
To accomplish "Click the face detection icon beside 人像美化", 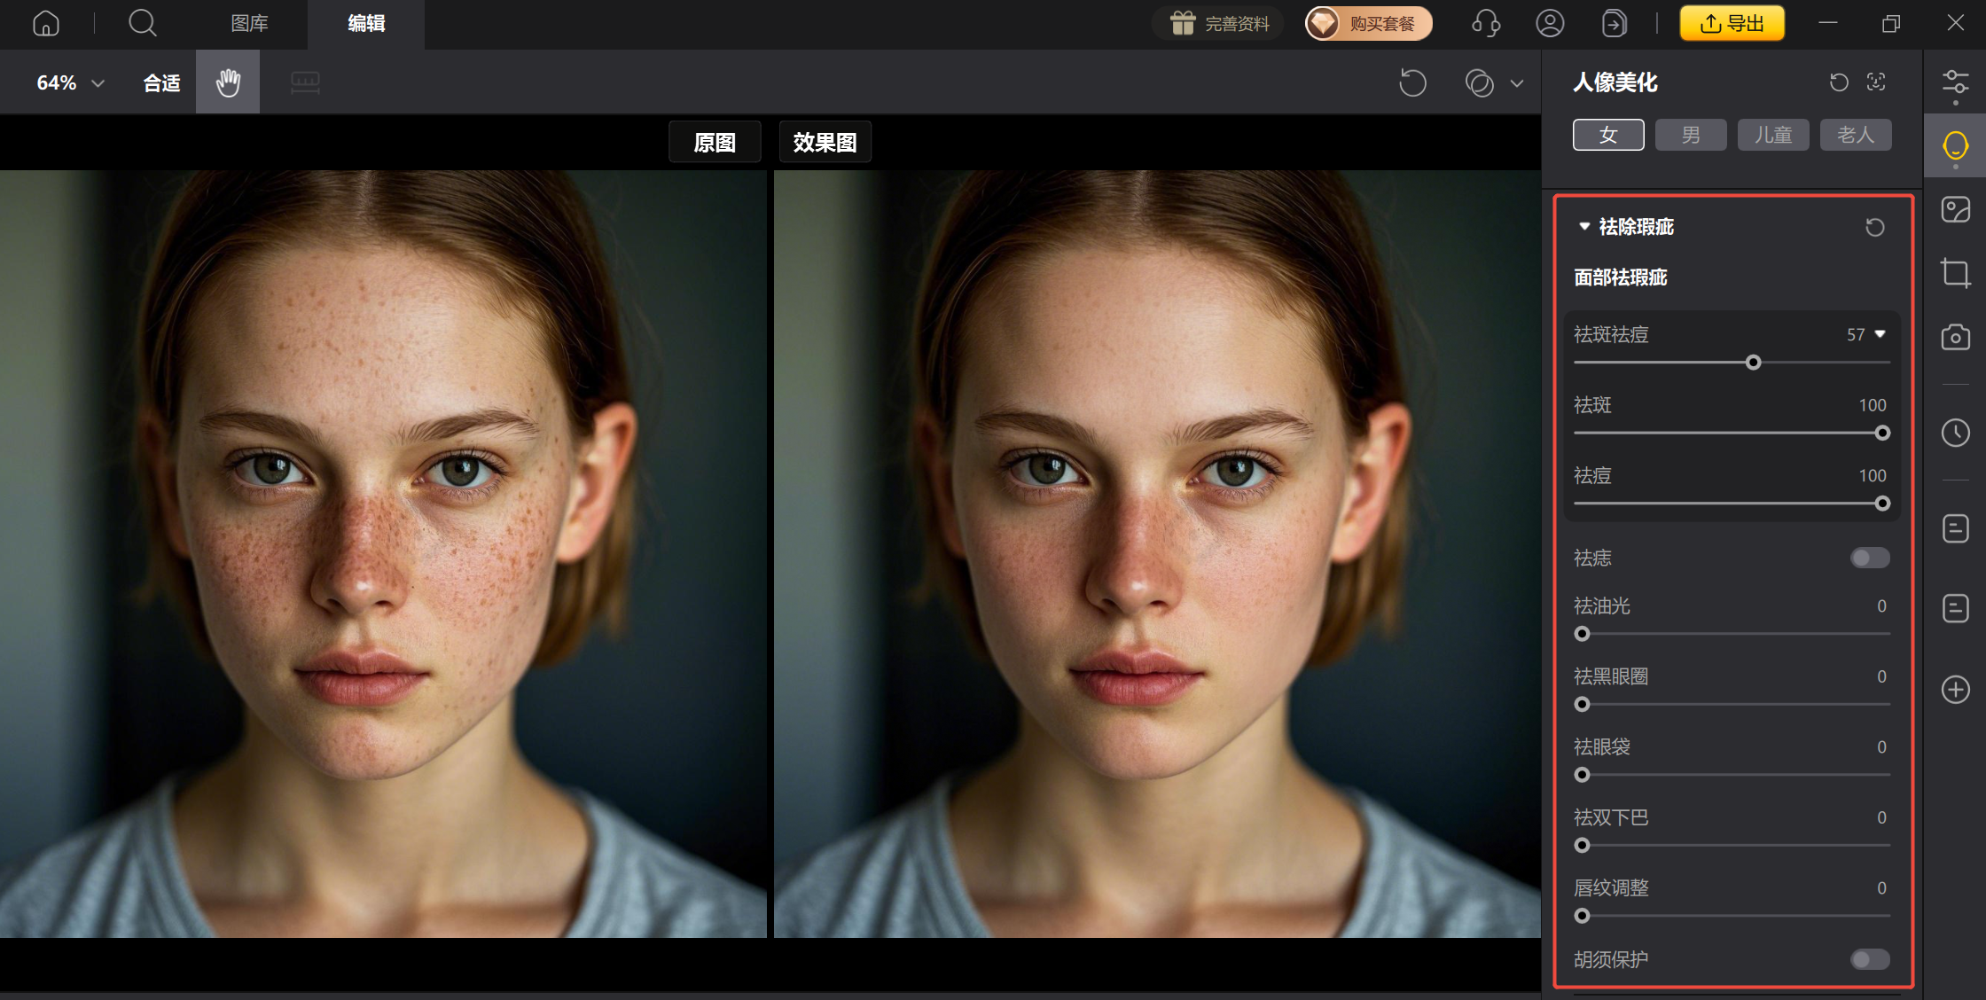I will (1876, 82).
